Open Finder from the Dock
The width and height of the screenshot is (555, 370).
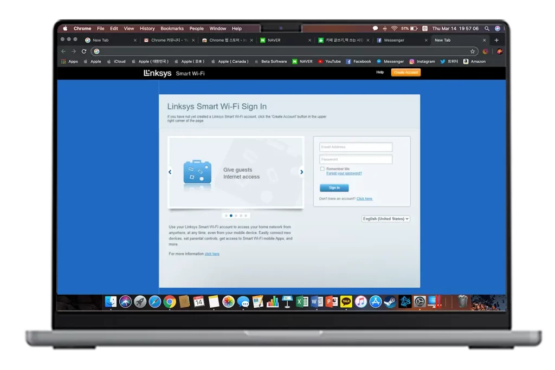pyautogui.click(x=111, y=302)
